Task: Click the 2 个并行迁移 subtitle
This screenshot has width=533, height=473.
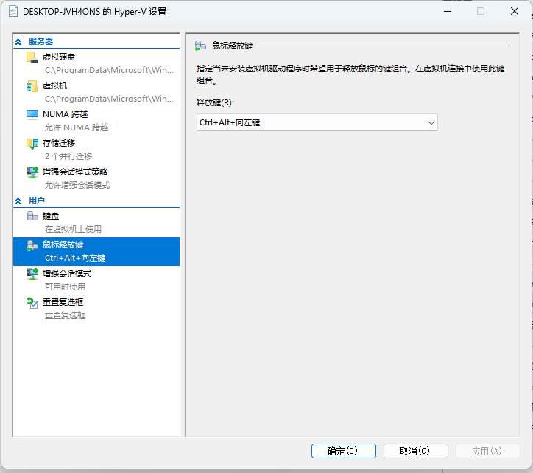Action: click(68, 156)
